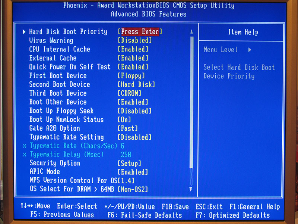Open Gate A20 Option [Fast] choices

[128, 128]
